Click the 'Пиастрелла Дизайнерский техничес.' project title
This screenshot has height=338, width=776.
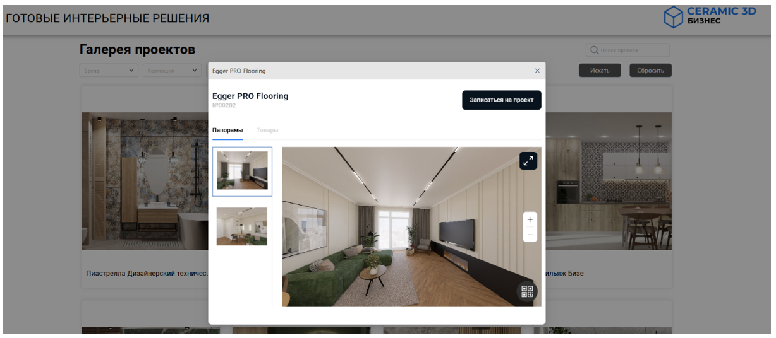coord(147,274)
